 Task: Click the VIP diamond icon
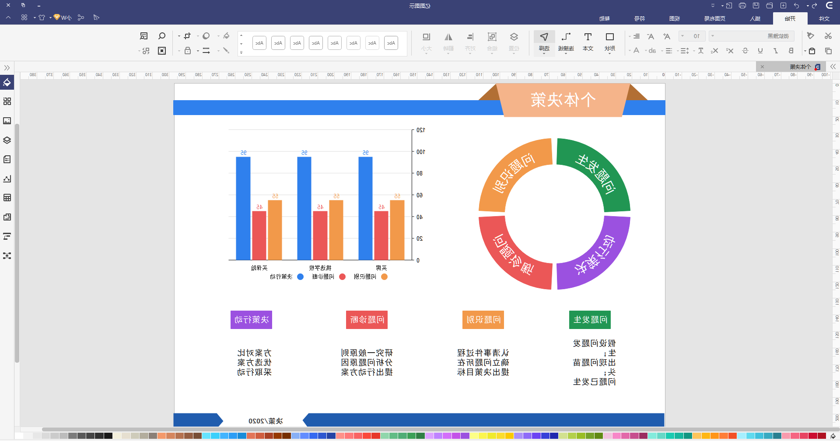pyautogui.click(x=57, y=17)
